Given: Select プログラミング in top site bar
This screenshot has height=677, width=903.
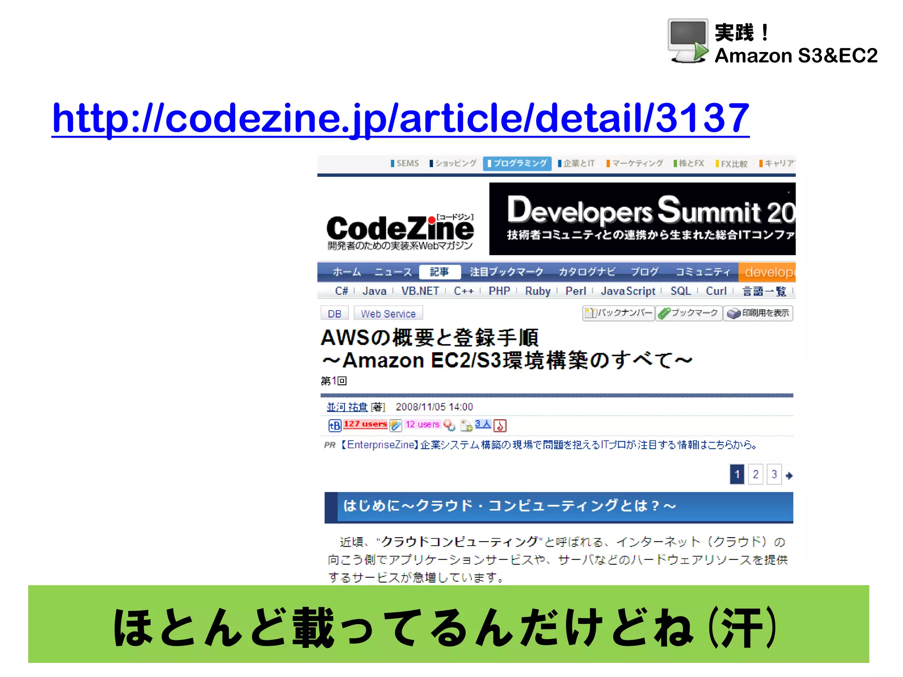Looking at the screenshot, I should coord(517,164).
